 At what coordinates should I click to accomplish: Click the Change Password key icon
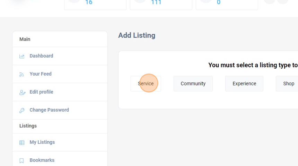22,110
